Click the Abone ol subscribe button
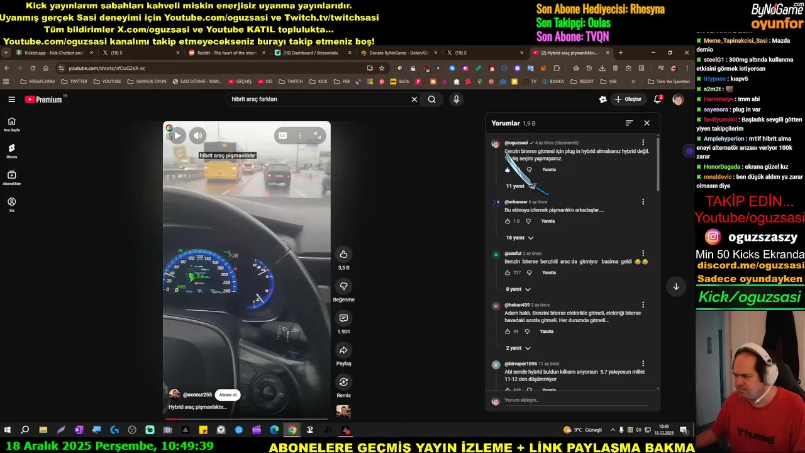 click(228, 394)
